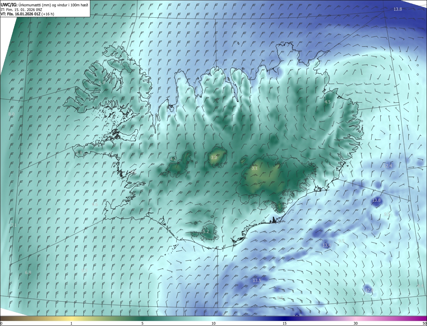Click the 3.1 value on Vatnajökull
The image size is (427, 326).
tap(255, 168)
